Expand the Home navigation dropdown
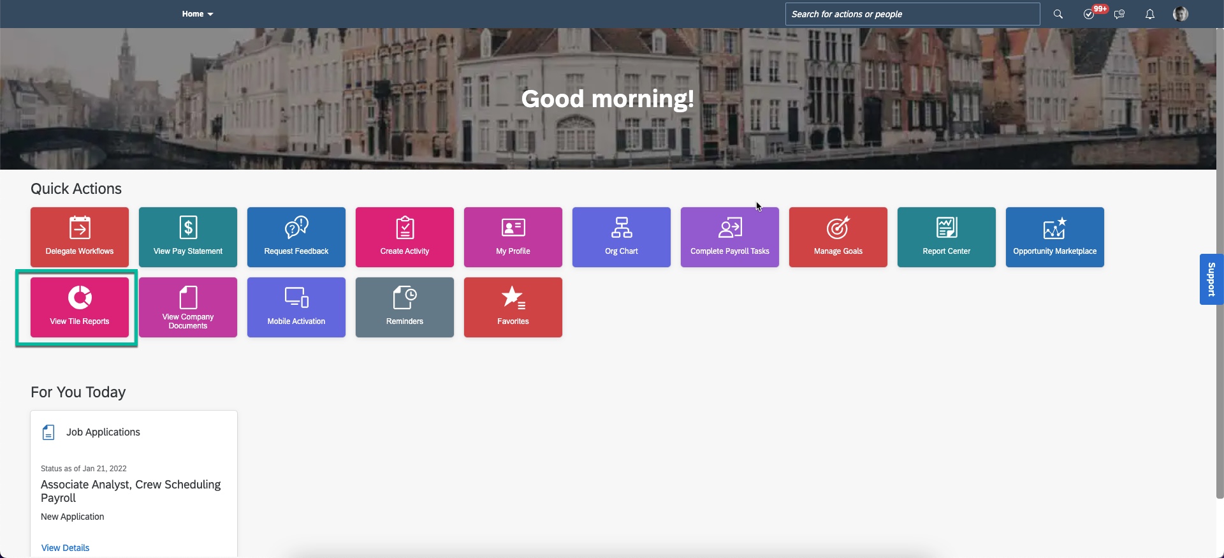Viewport: 1224px width, 558px height. coord(198,14)
